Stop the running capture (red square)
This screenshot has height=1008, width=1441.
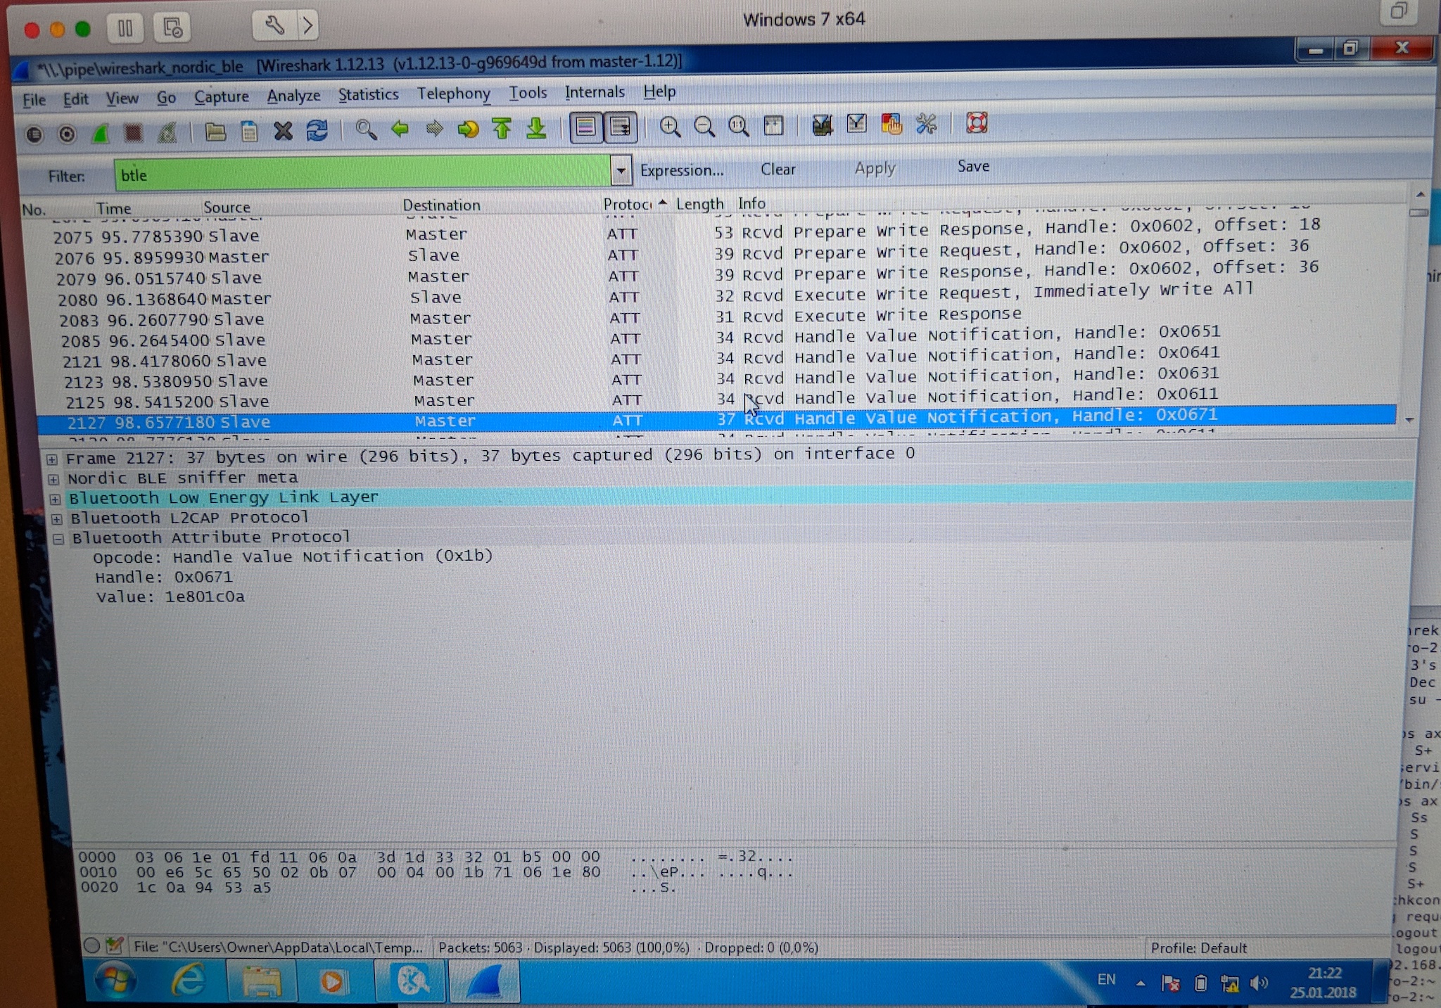(x=133, y=132)
